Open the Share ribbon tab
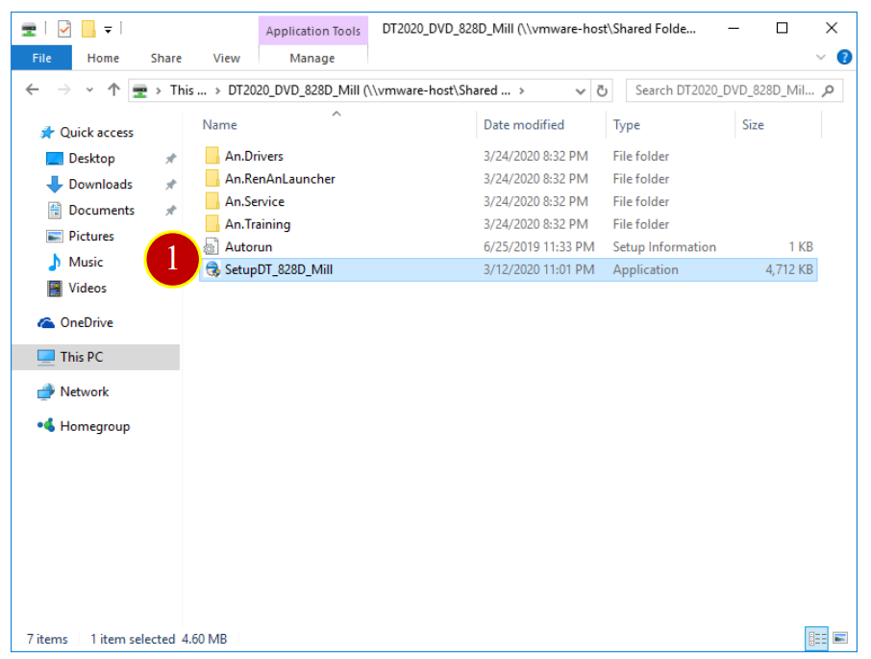This screenshot has height=659, width=871. pos(166,58)
